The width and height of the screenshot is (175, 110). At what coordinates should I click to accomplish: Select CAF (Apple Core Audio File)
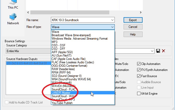click(x=83, y=59)
